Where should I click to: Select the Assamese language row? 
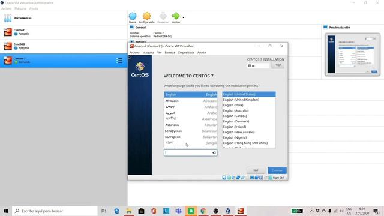point(191,119)
